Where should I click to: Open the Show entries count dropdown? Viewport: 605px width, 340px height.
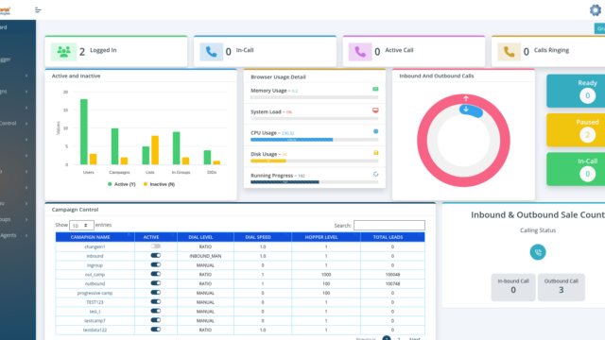click(x=81, y=225)
